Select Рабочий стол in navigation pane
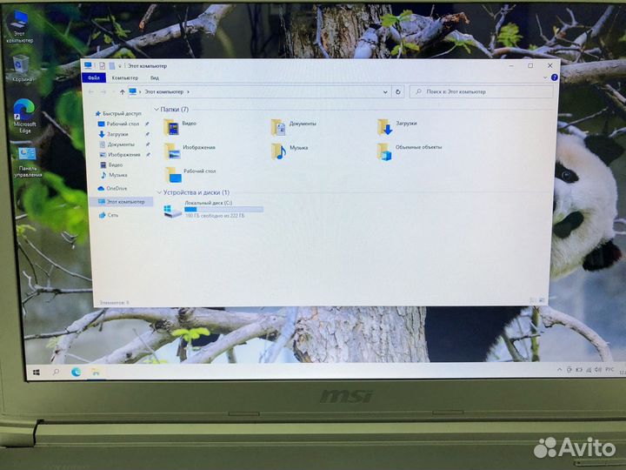626x470 pixels. 119,124
